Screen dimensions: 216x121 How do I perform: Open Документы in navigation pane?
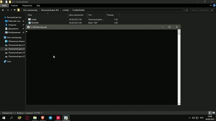pyautogui.click(x=13, y=29)
